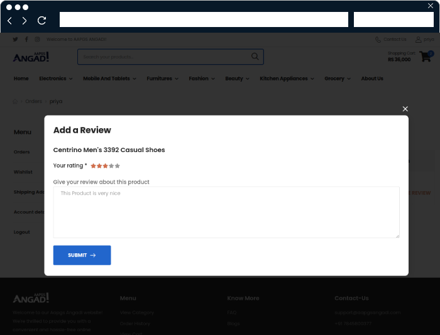Screen dimensions: 440x335
Task: Open the footer Blogs link
Action: 233,324
